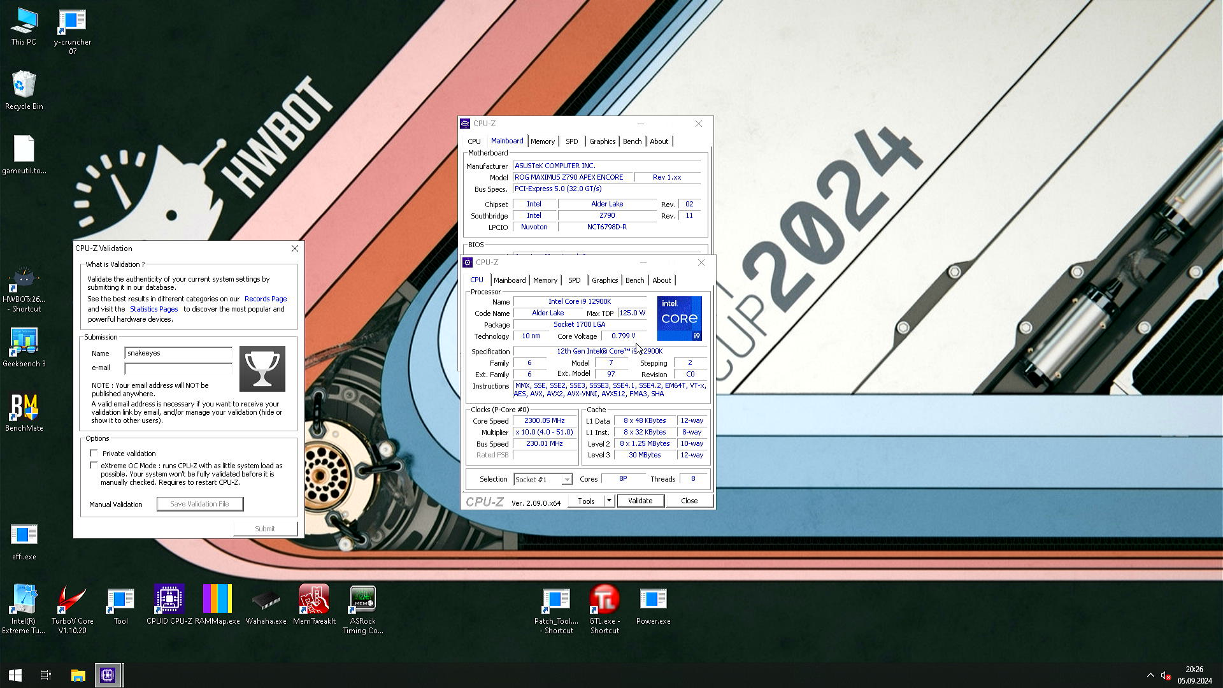Open the Statistics Pages link
The width and height of the screenshot is (1223, 688).
pyautogui.click(x=154, y=309)
